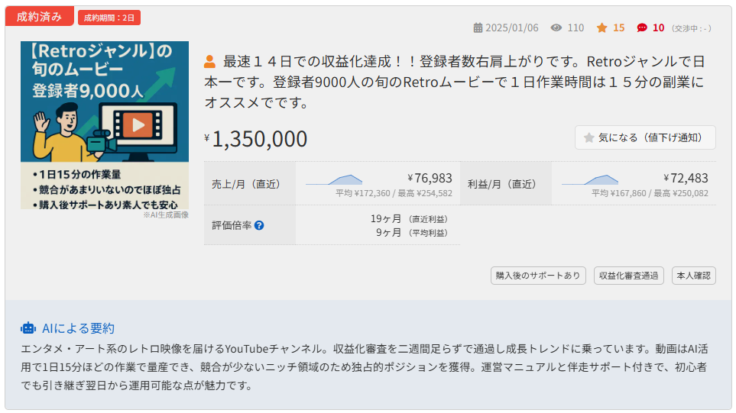736x413 pixels.
Task: Click the AIによる要約 heading
Action: pyautogui.click(x=78, y=328)
